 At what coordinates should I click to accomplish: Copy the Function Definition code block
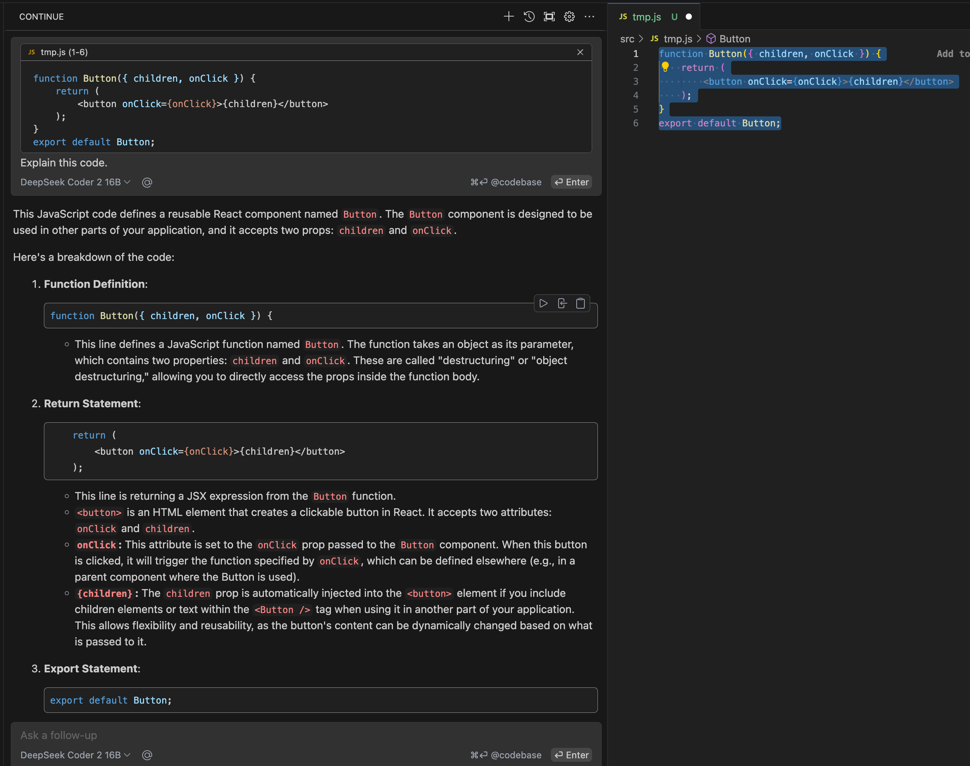tap(581, 304)
